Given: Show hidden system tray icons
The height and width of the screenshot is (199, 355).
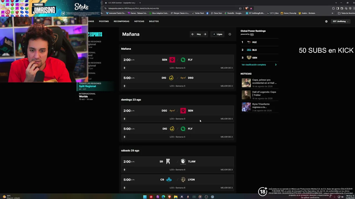Looking at the screenshot, I should [330, 197].
